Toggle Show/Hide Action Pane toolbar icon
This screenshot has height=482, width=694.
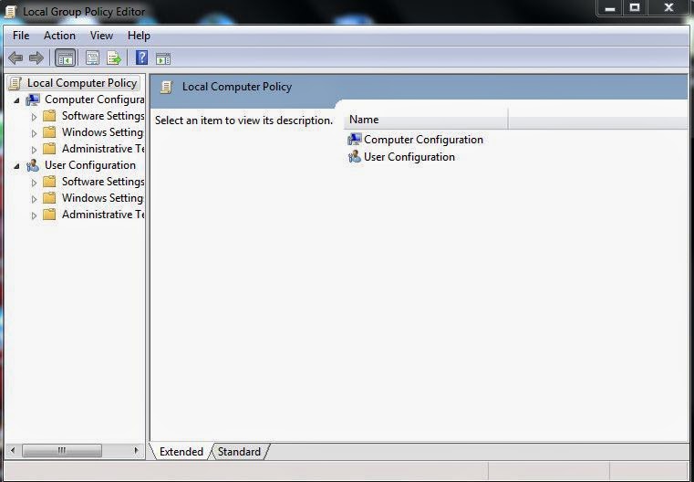(x=163, y=58)
